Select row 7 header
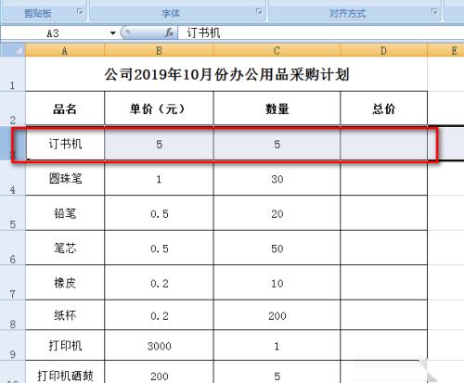The width and height of the screenshot is (464, 383). pyautogui.click(x=12, y=283)
